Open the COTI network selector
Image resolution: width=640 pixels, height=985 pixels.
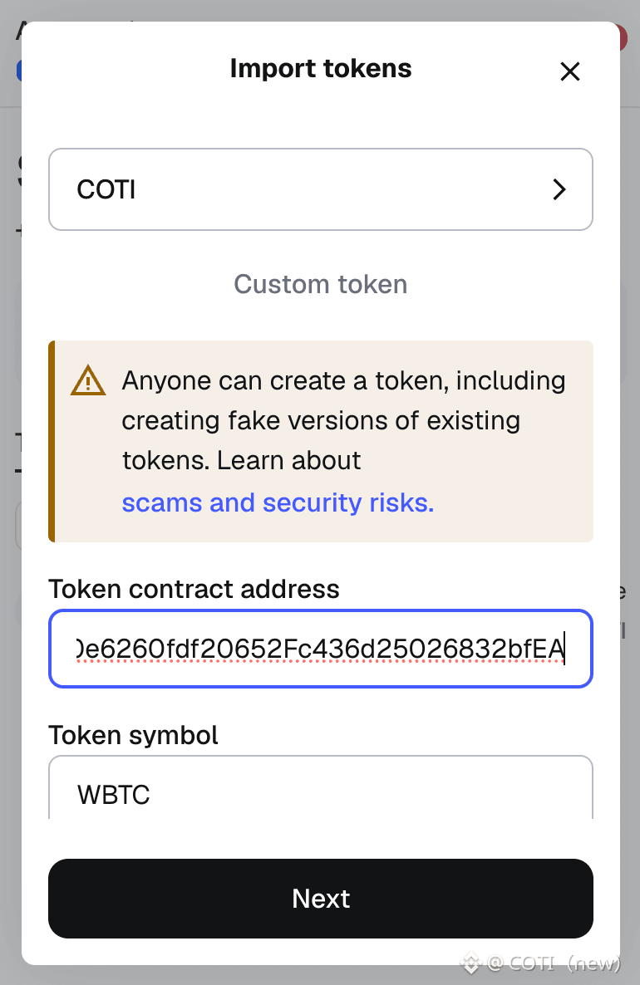tap(320, 189)
